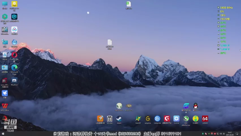Open the wegame shortcut
This screenshot has height=136, width=241.
pyautogui.click(x=148, y=120)
